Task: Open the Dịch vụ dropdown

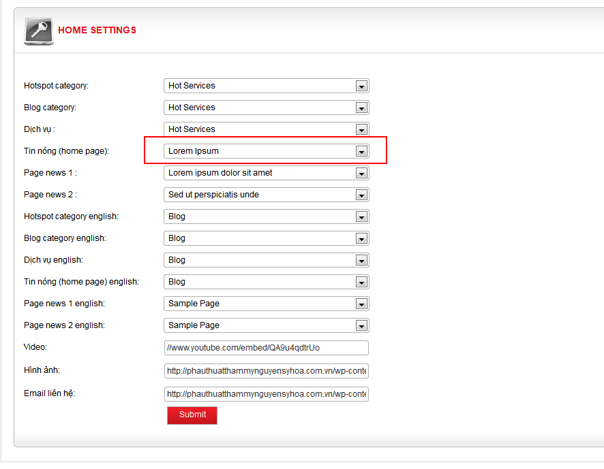Action: 266,129
